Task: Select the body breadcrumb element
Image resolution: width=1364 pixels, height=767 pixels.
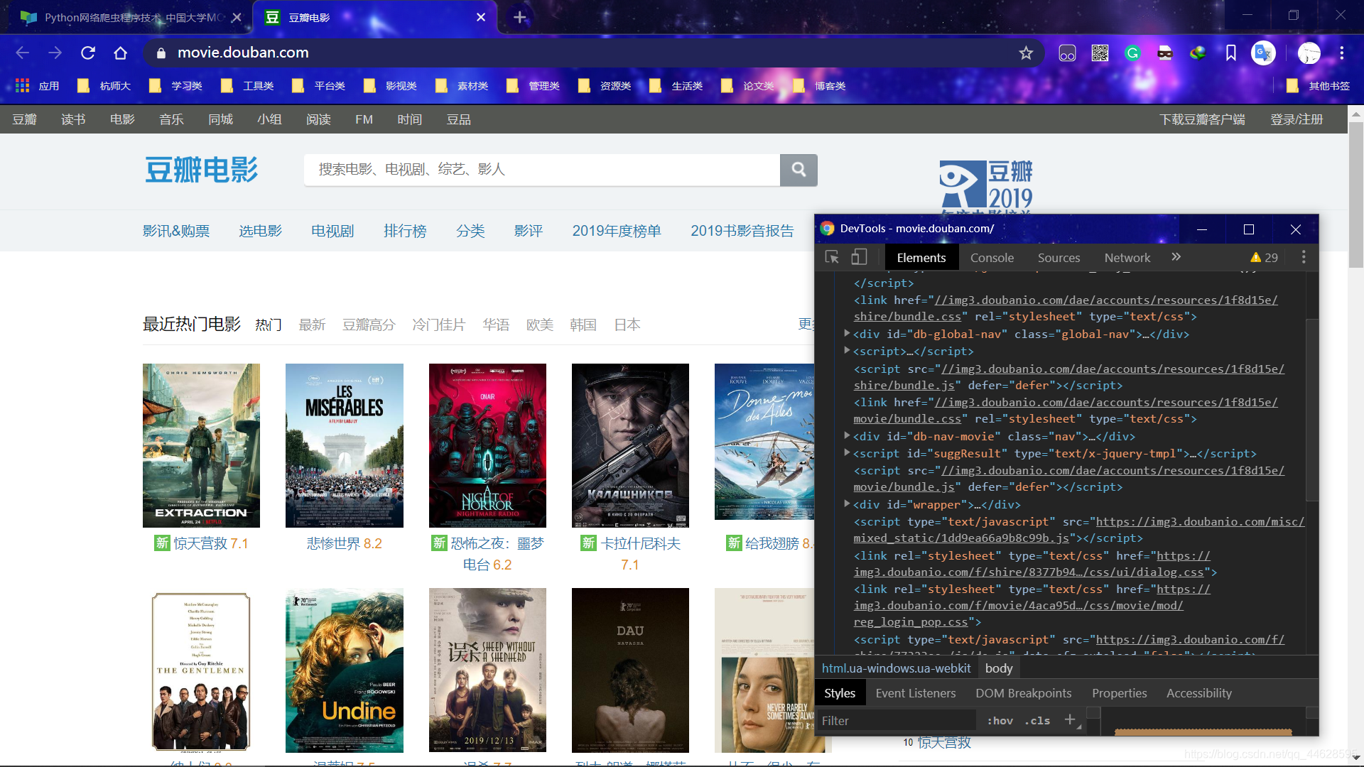Action: click(x=998, y=668)
